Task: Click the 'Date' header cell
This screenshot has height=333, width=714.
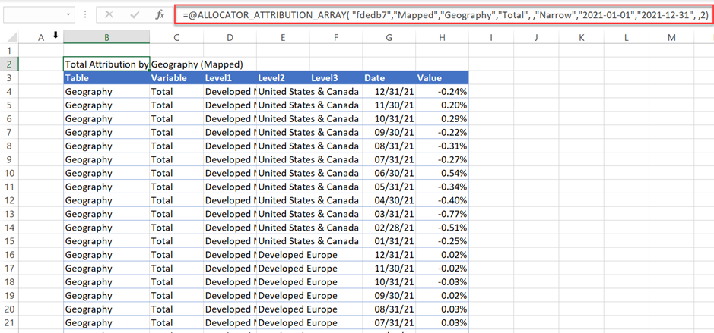Action: [389, 78]
